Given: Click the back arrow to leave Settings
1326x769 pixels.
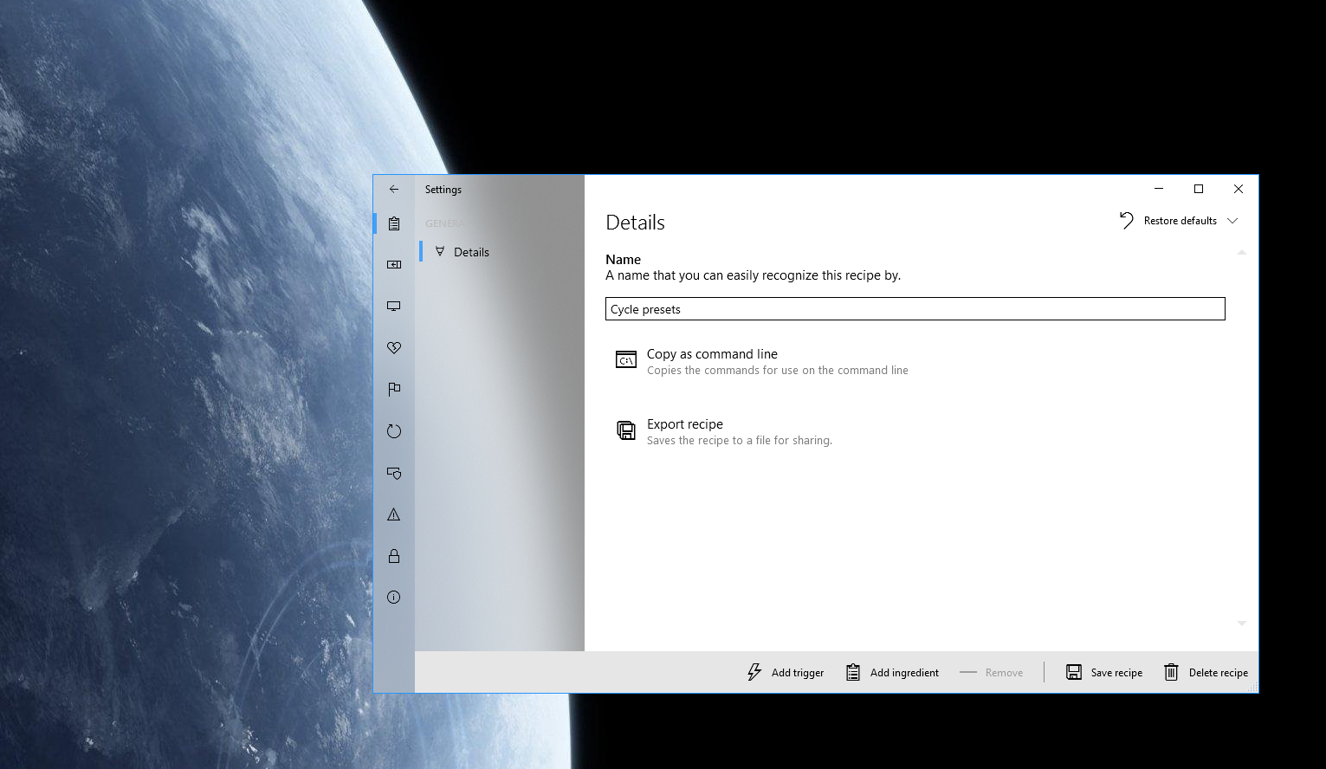Looking at the screenshot, I should click(393, 189).
